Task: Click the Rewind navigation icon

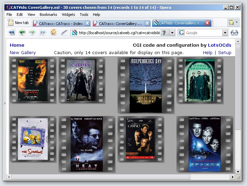Action: pyautogui.click(x=12, y=32)
